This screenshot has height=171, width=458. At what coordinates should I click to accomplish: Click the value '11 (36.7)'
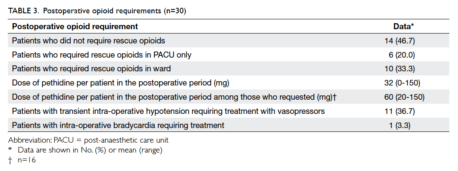(400, 111)
